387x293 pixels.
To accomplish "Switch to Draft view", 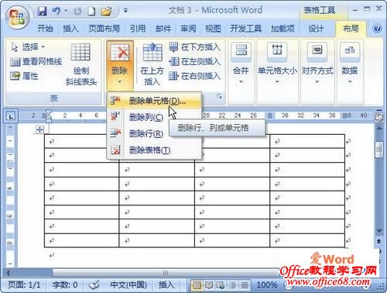I will pyautogui.click(x=245, y=285).
